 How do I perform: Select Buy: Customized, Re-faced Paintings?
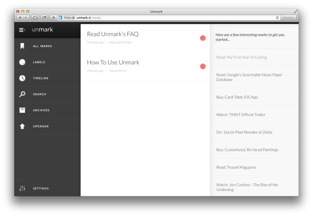point(247,150)
